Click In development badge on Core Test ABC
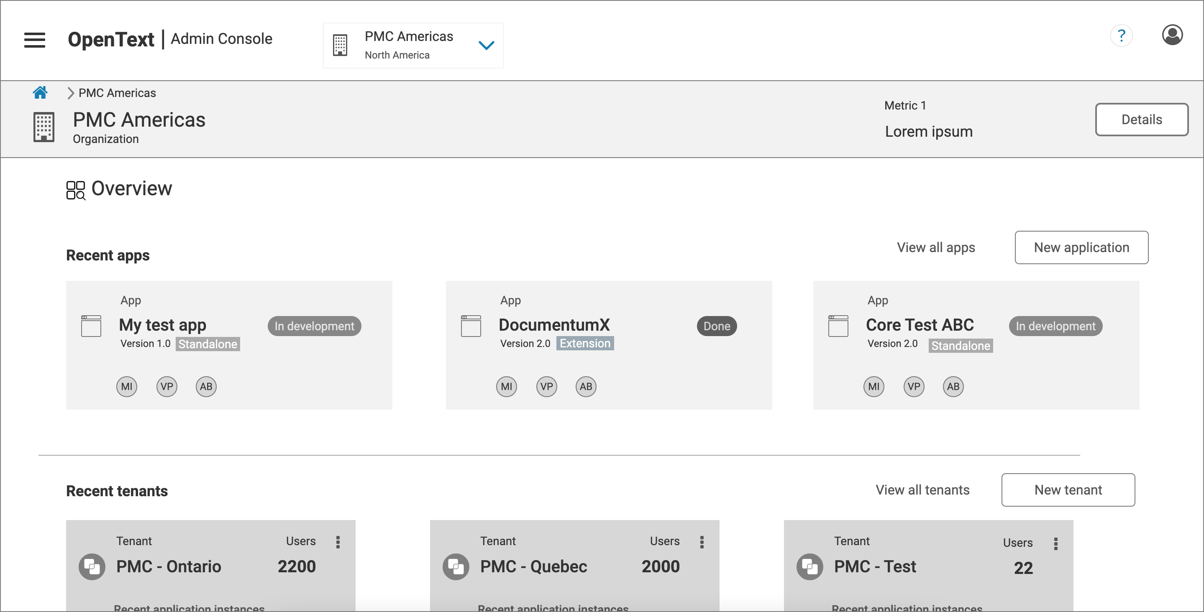The height and width of the screenshot is (612, 1204). pos(1055,326)
